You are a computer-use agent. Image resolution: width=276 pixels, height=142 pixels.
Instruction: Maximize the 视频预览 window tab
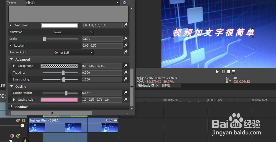click(x=153, y=85)
